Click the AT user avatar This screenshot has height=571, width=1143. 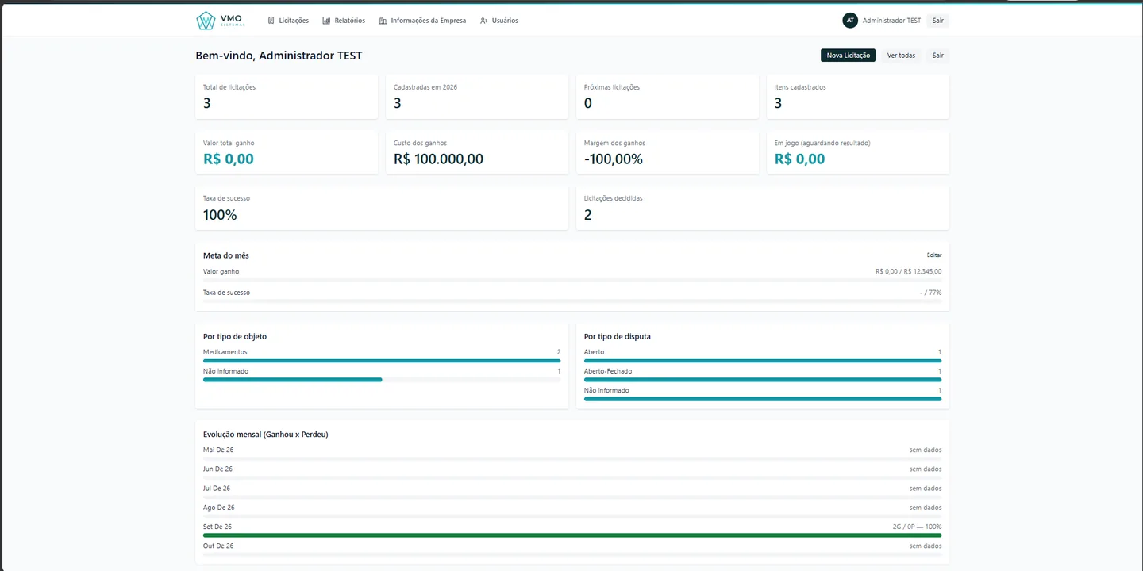[x=850, y=21]
